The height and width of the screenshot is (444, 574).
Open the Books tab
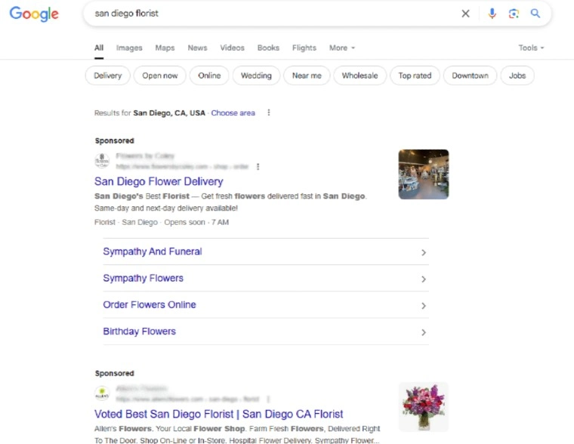pyautogui.click(x=268, y=48)
